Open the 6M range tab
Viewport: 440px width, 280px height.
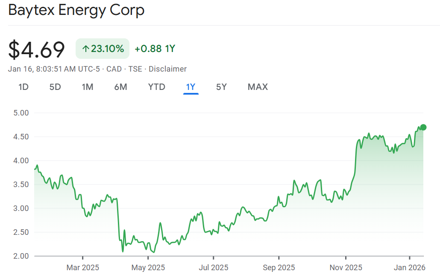120,87
